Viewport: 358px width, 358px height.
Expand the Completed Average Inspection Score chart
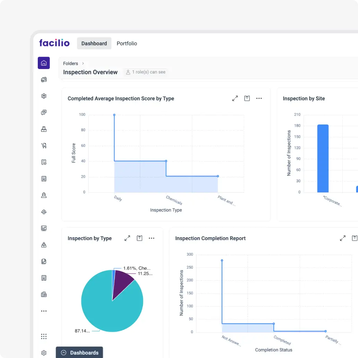coord(235,99)
